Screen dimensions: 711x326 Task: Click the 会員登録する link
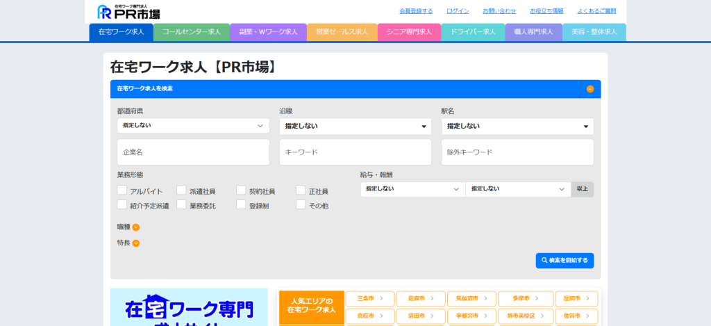[x=416, y=11]
